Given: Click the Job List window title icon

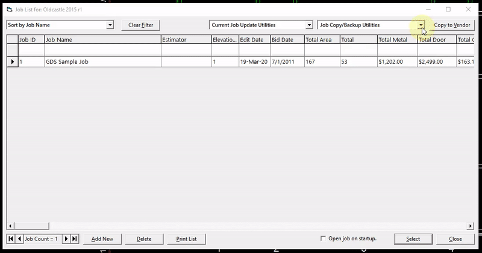Looking at the screenshot, I should click(10, 10).
